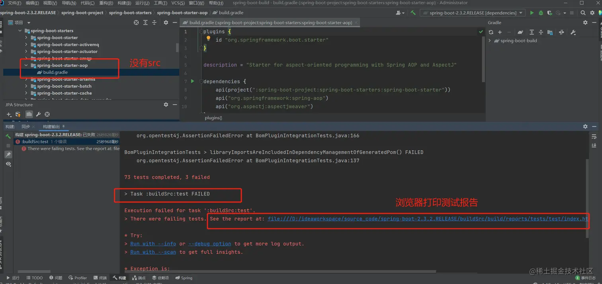
Task: Click the add button in JPA Structure toolbar
Action: pos(9,115)
